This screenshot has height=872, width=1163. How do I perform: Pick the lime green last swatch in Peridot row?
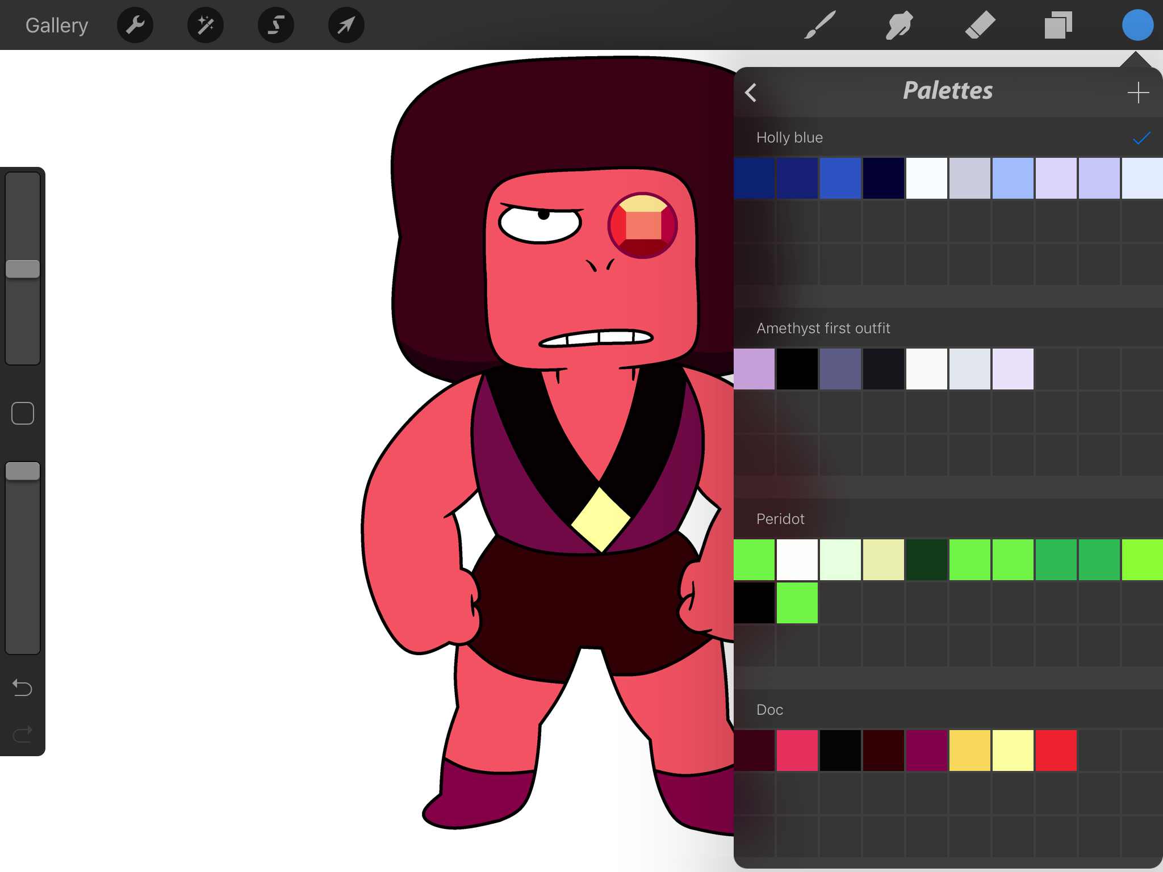1143,560
